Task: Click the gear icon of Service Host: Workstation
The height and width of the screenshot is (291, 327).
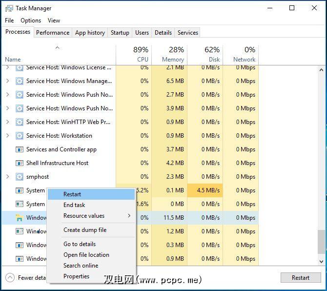Action: [x=20, y=136]
